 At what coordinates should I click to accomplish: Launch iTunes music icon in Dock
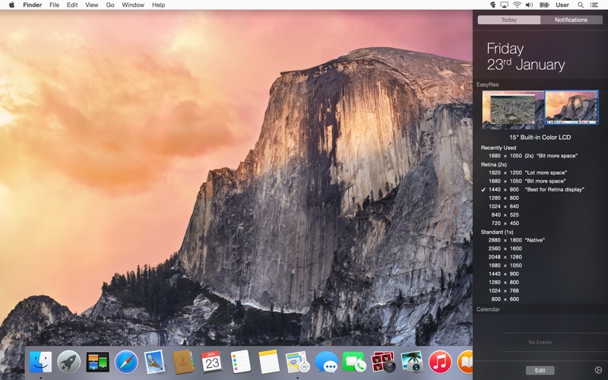[x=440, y=362]
